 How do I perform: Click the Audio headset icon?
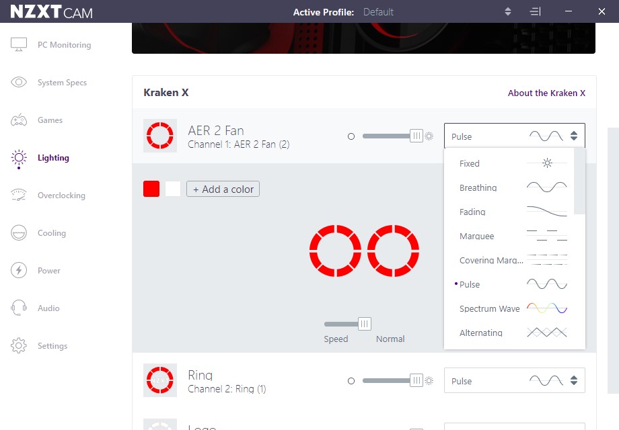pyautogui.click(x=19, y=308)
